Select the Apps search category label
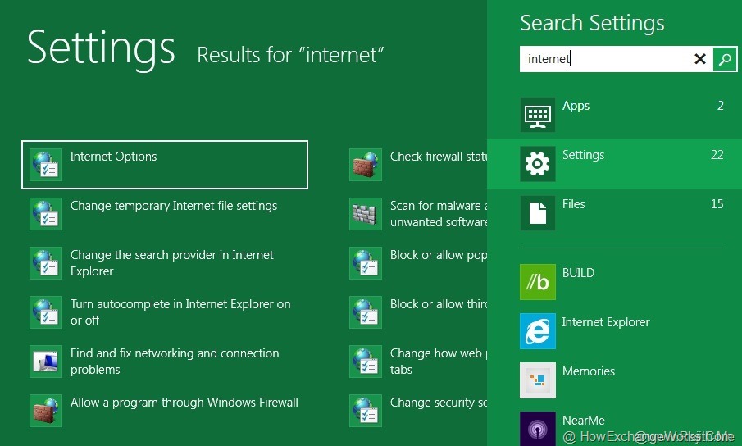Screen dimensions: 742x446 tap(576, 106)
